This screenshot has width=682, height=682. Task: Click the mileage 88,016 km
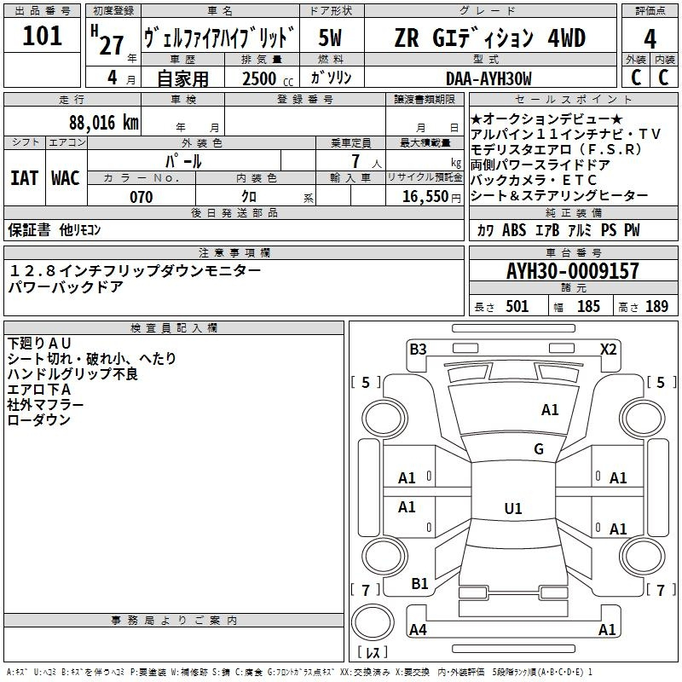103,123
